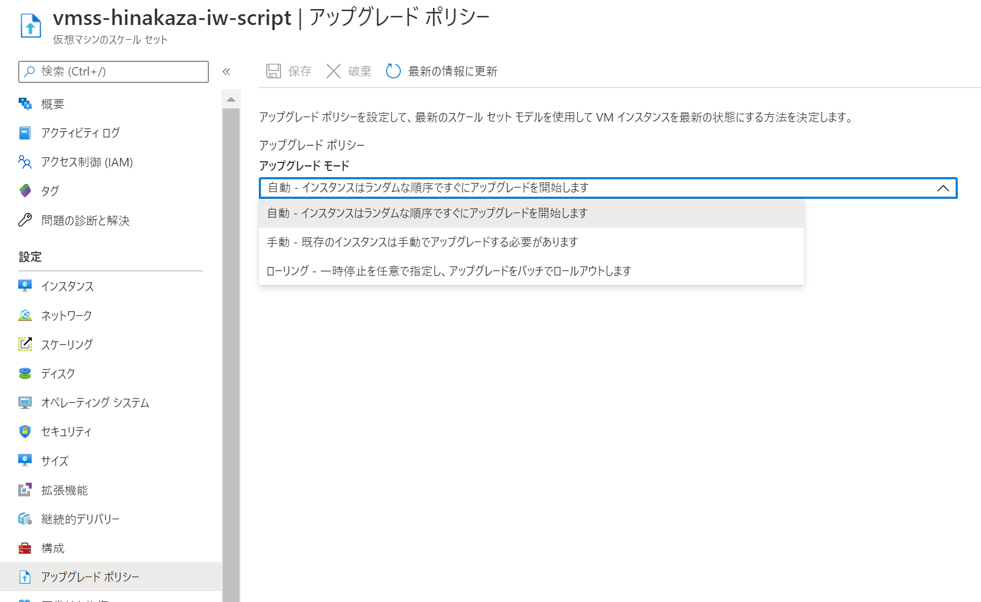Click the sidebar scrollbar up arrow

231,99
